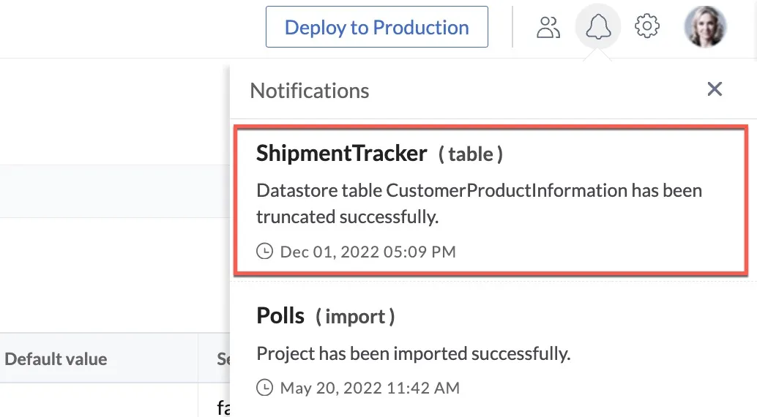Click clock icon beside Dec 01, 2022
757x417 pixels.
pyautogui.click(x=264, y=251)
